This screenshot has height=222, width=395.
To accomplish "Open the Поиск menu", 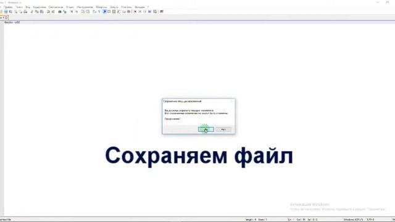I will point(19,7).
